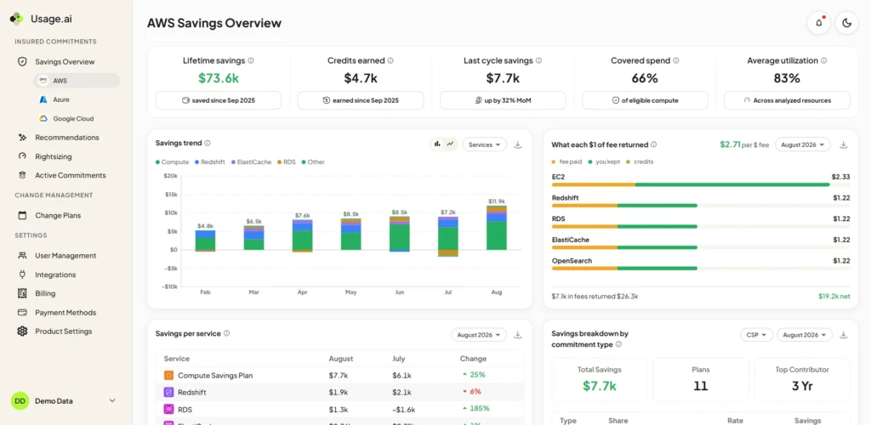Click info icon beside Savings per service
The image size is (871, 425).
coord(226,333)
